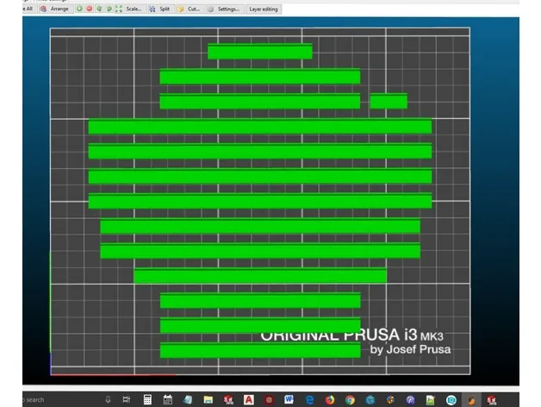Select the bottommost green bar on bed
The height and width of the screenshot is (407, 541).
260,350
